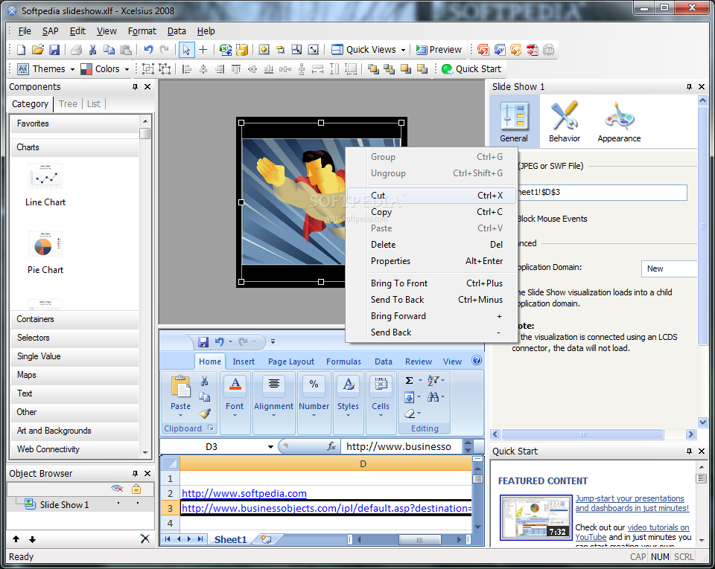Toggle the lock icon in Object Browser

coord(136,489)
